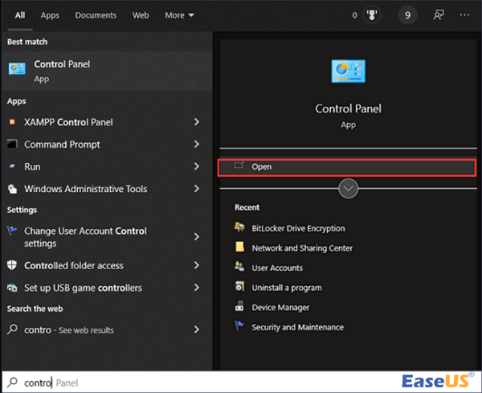This screenshot has width=482, height=393.
Task: Expand arrow next to XAMPP Control Panel
Action: point(197,122)
